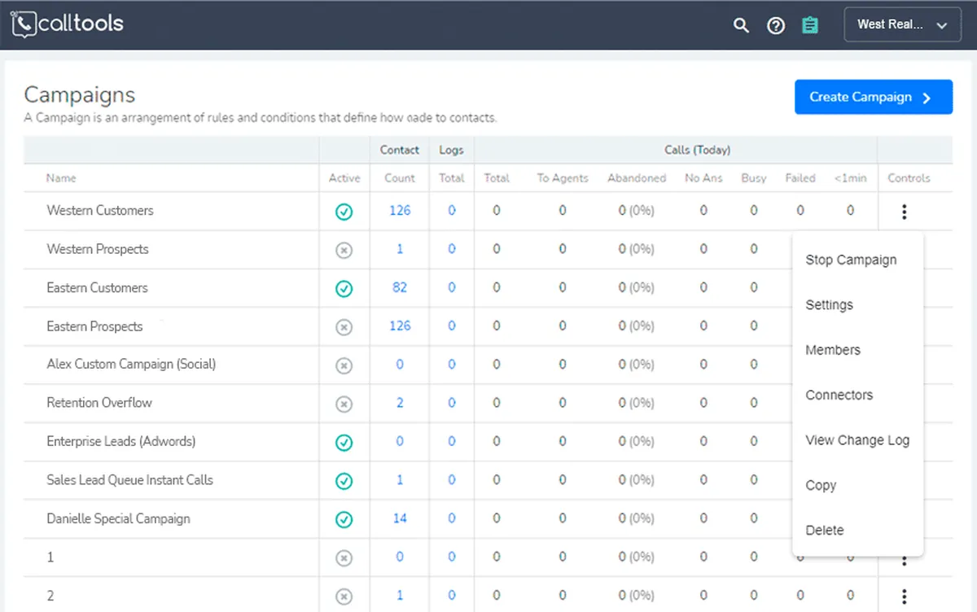Select the Enterprise Leads (Adwords) campaign row
This screenshot has height=612, width=977.
pyautogui.click(x=120, y=442)
